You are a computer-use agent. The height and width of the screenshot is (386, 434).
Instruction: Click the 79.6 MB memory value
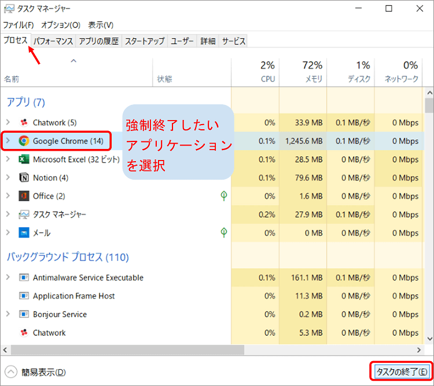(308, 178)
